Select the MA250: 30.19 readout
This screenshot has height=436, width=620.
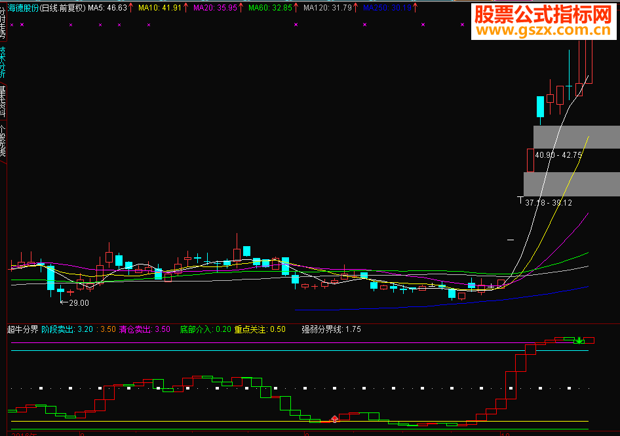pos(387,8)
